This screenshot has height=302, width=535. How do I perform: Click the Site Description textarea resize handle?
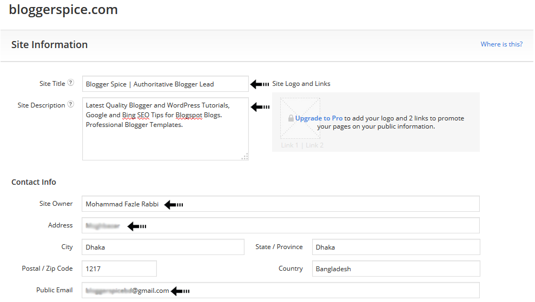pyautogui.click(x=245, y=157)
